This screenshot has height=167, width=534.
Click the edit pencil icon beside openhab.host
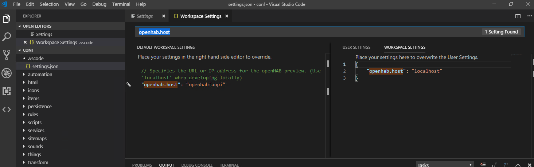(129, 84)
